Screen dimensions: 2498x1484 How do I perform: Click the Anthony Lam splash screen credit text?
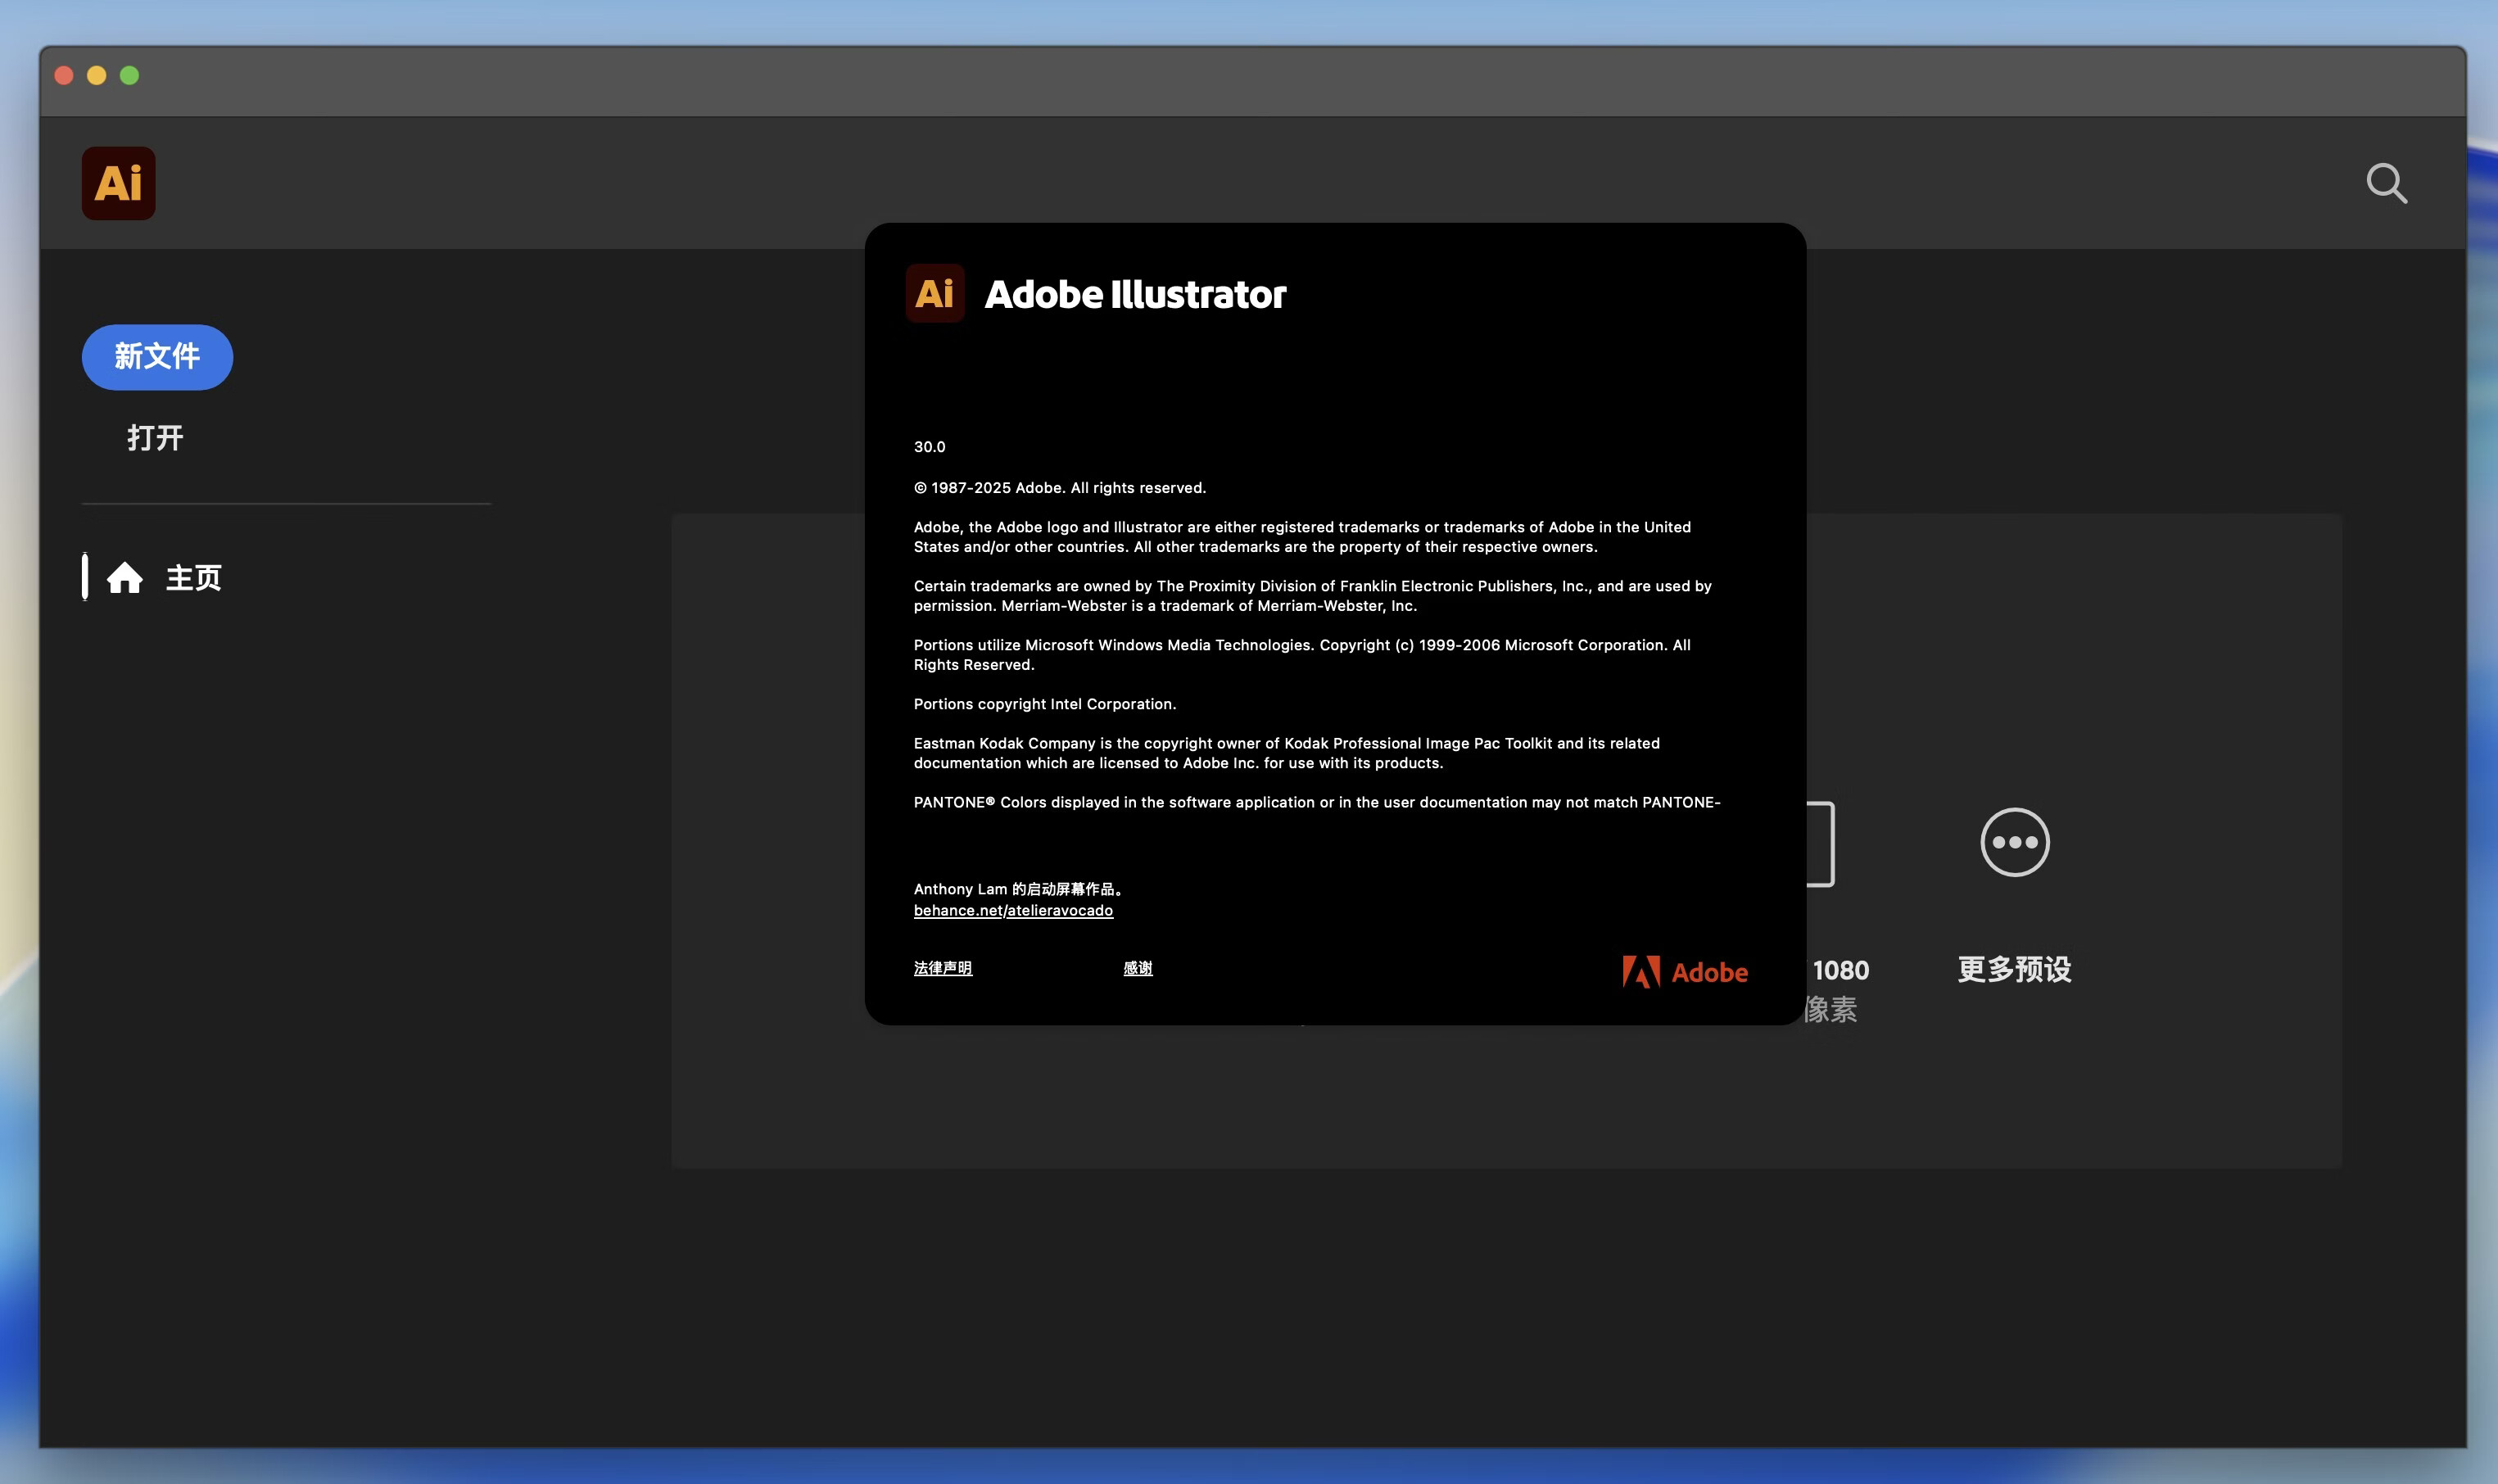(1018, 888)
